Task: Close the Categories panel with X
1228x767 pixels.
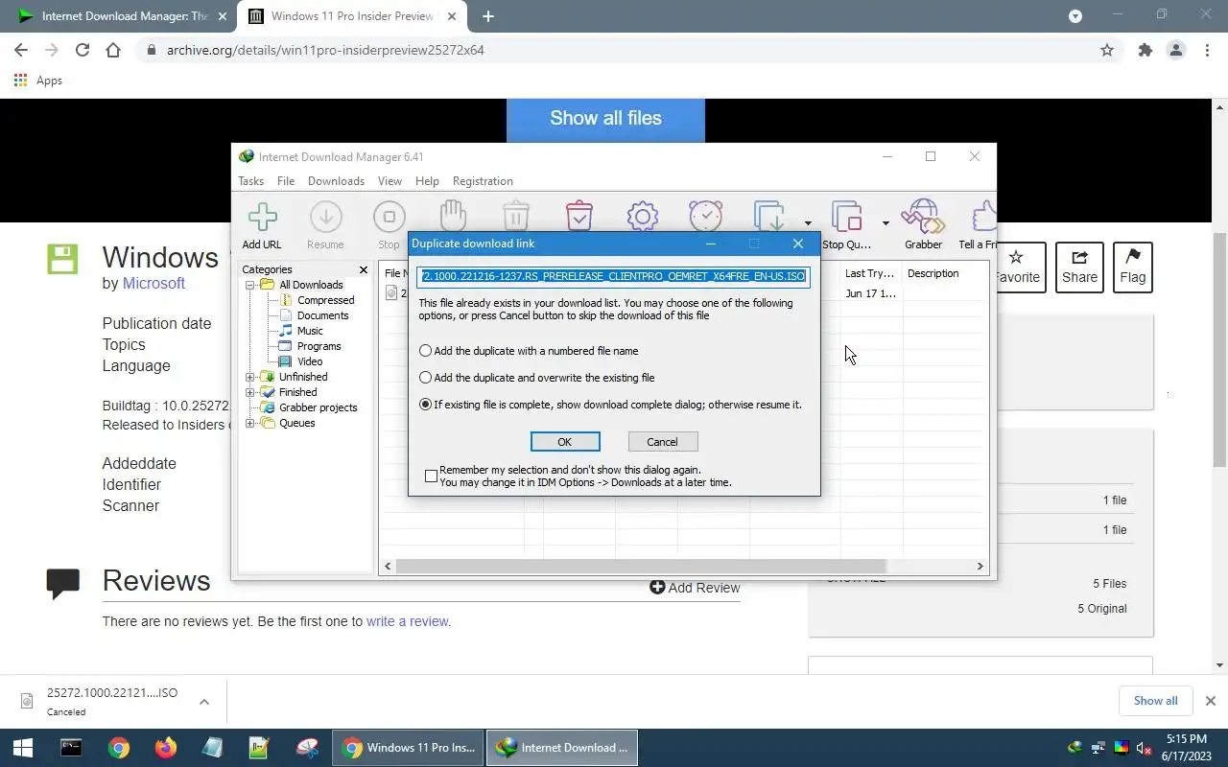Action: (x=364, y=270)
